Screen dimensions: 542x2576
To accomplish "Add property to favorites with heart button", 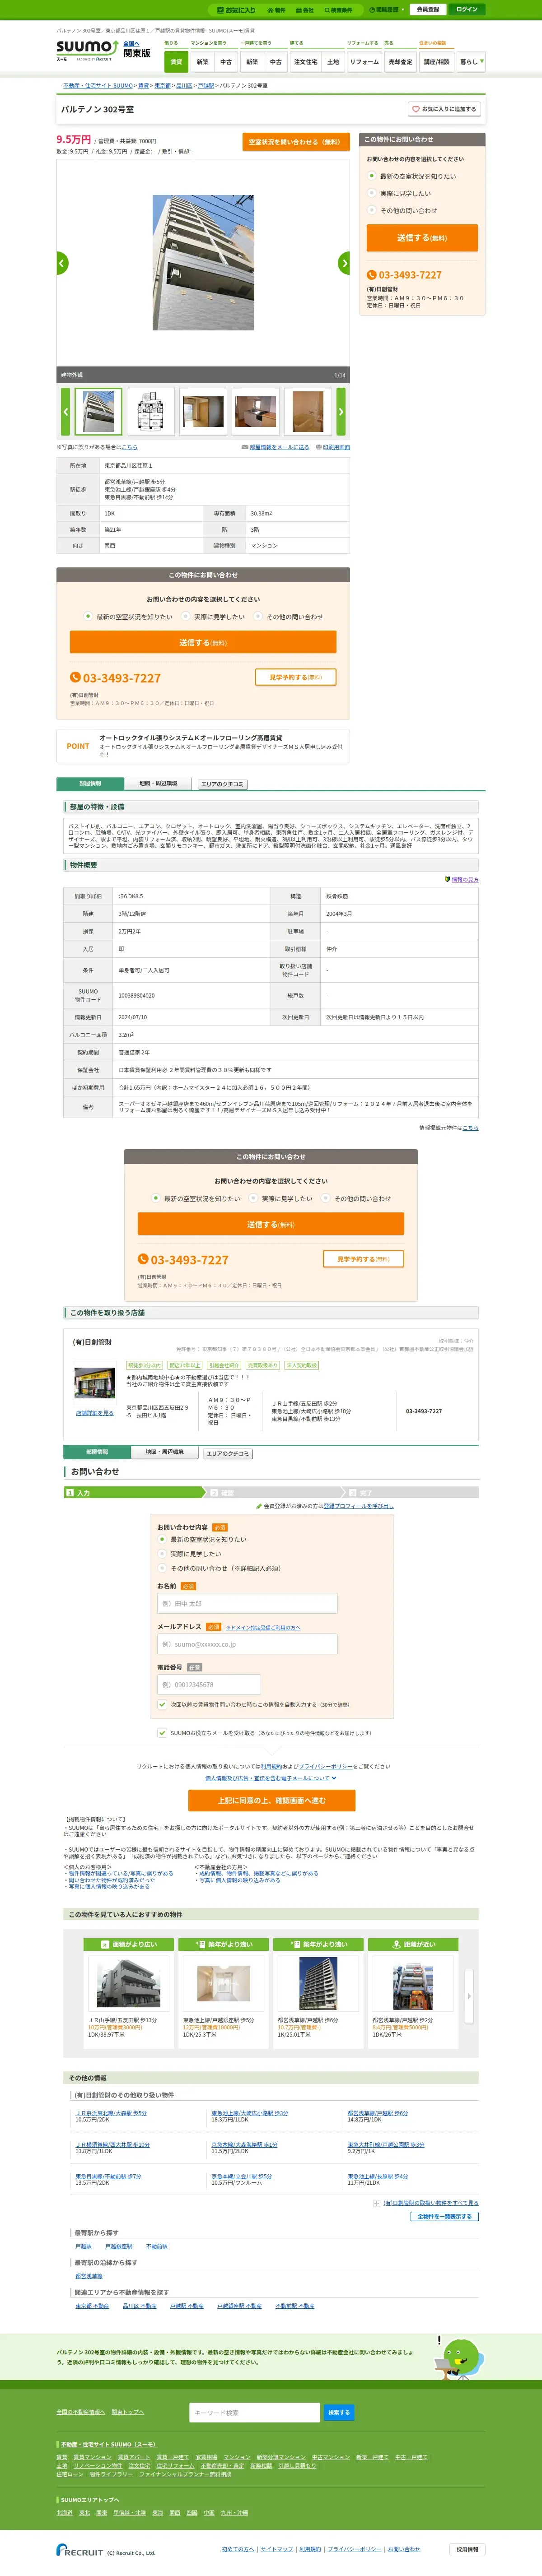I will point(444,109).
